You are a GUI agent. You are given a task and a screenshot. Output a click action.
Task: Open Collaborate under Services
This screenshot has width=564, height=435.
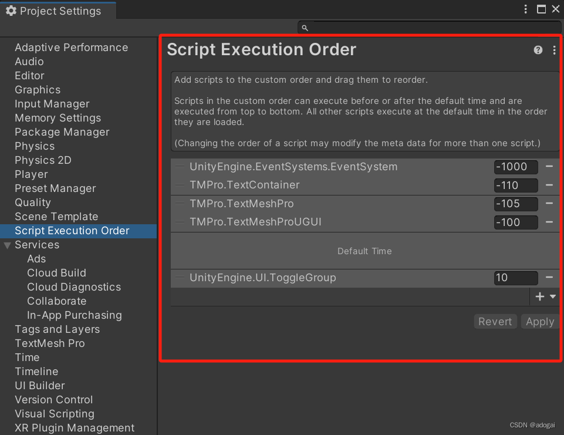[x=56, y=301]
